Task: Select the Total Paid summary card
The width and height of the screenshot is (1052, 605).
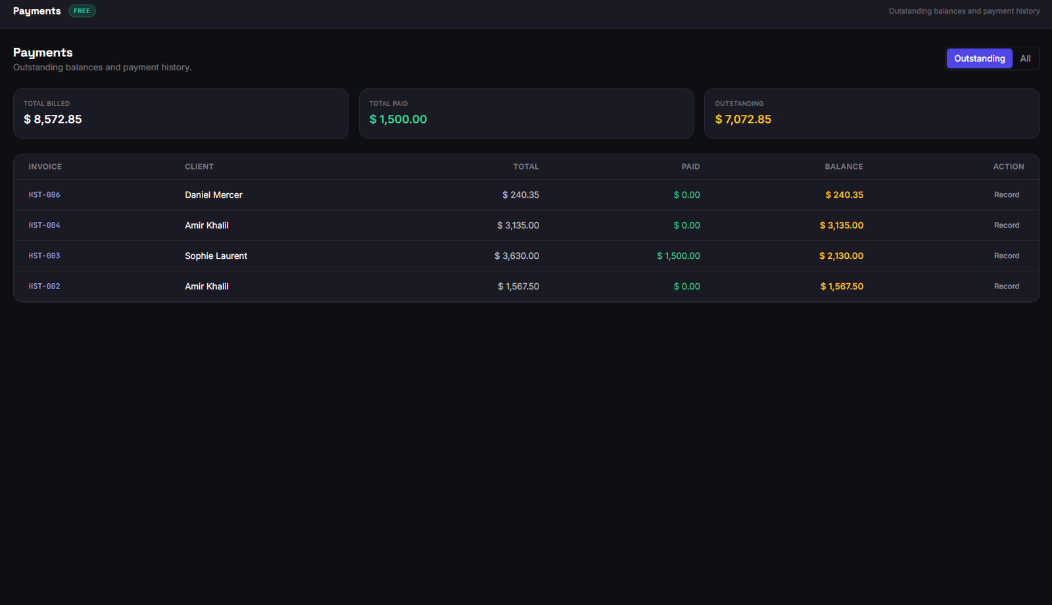Action: [x=526, y=114]
